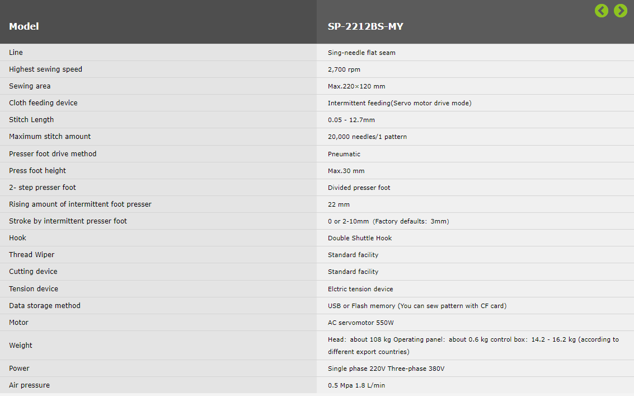Click the 2,700 rpm value

pyautogui.click(x=344, y=69)
